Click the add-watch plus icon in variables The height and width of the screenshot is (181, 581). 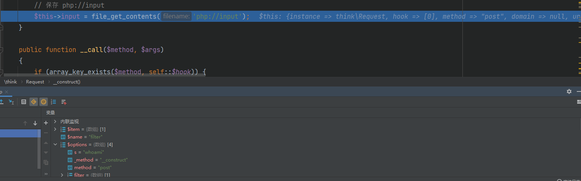point(46,123)
